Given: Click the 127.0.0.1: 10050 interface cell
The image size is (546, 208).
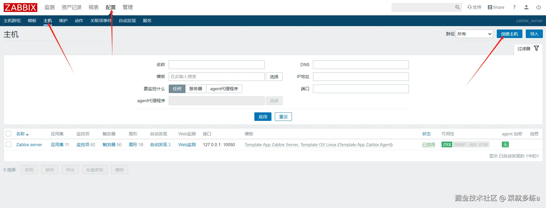Looking at the screenshot, I should 219,145.
